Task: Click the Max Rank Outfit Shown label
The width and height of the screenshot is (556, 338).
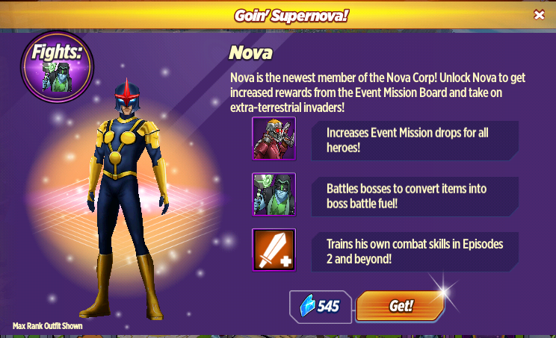Action: (48, 326)
